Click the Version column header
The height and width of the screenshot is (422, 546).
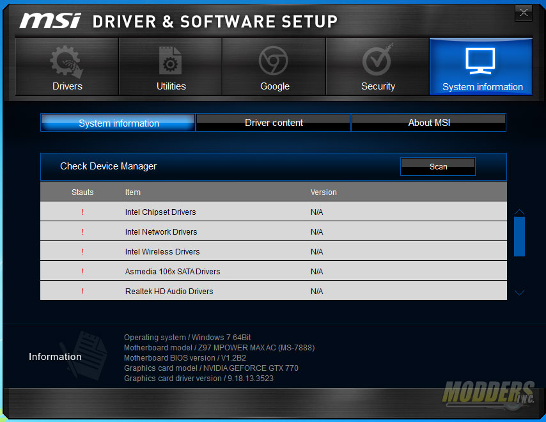[x=324, y=192]
